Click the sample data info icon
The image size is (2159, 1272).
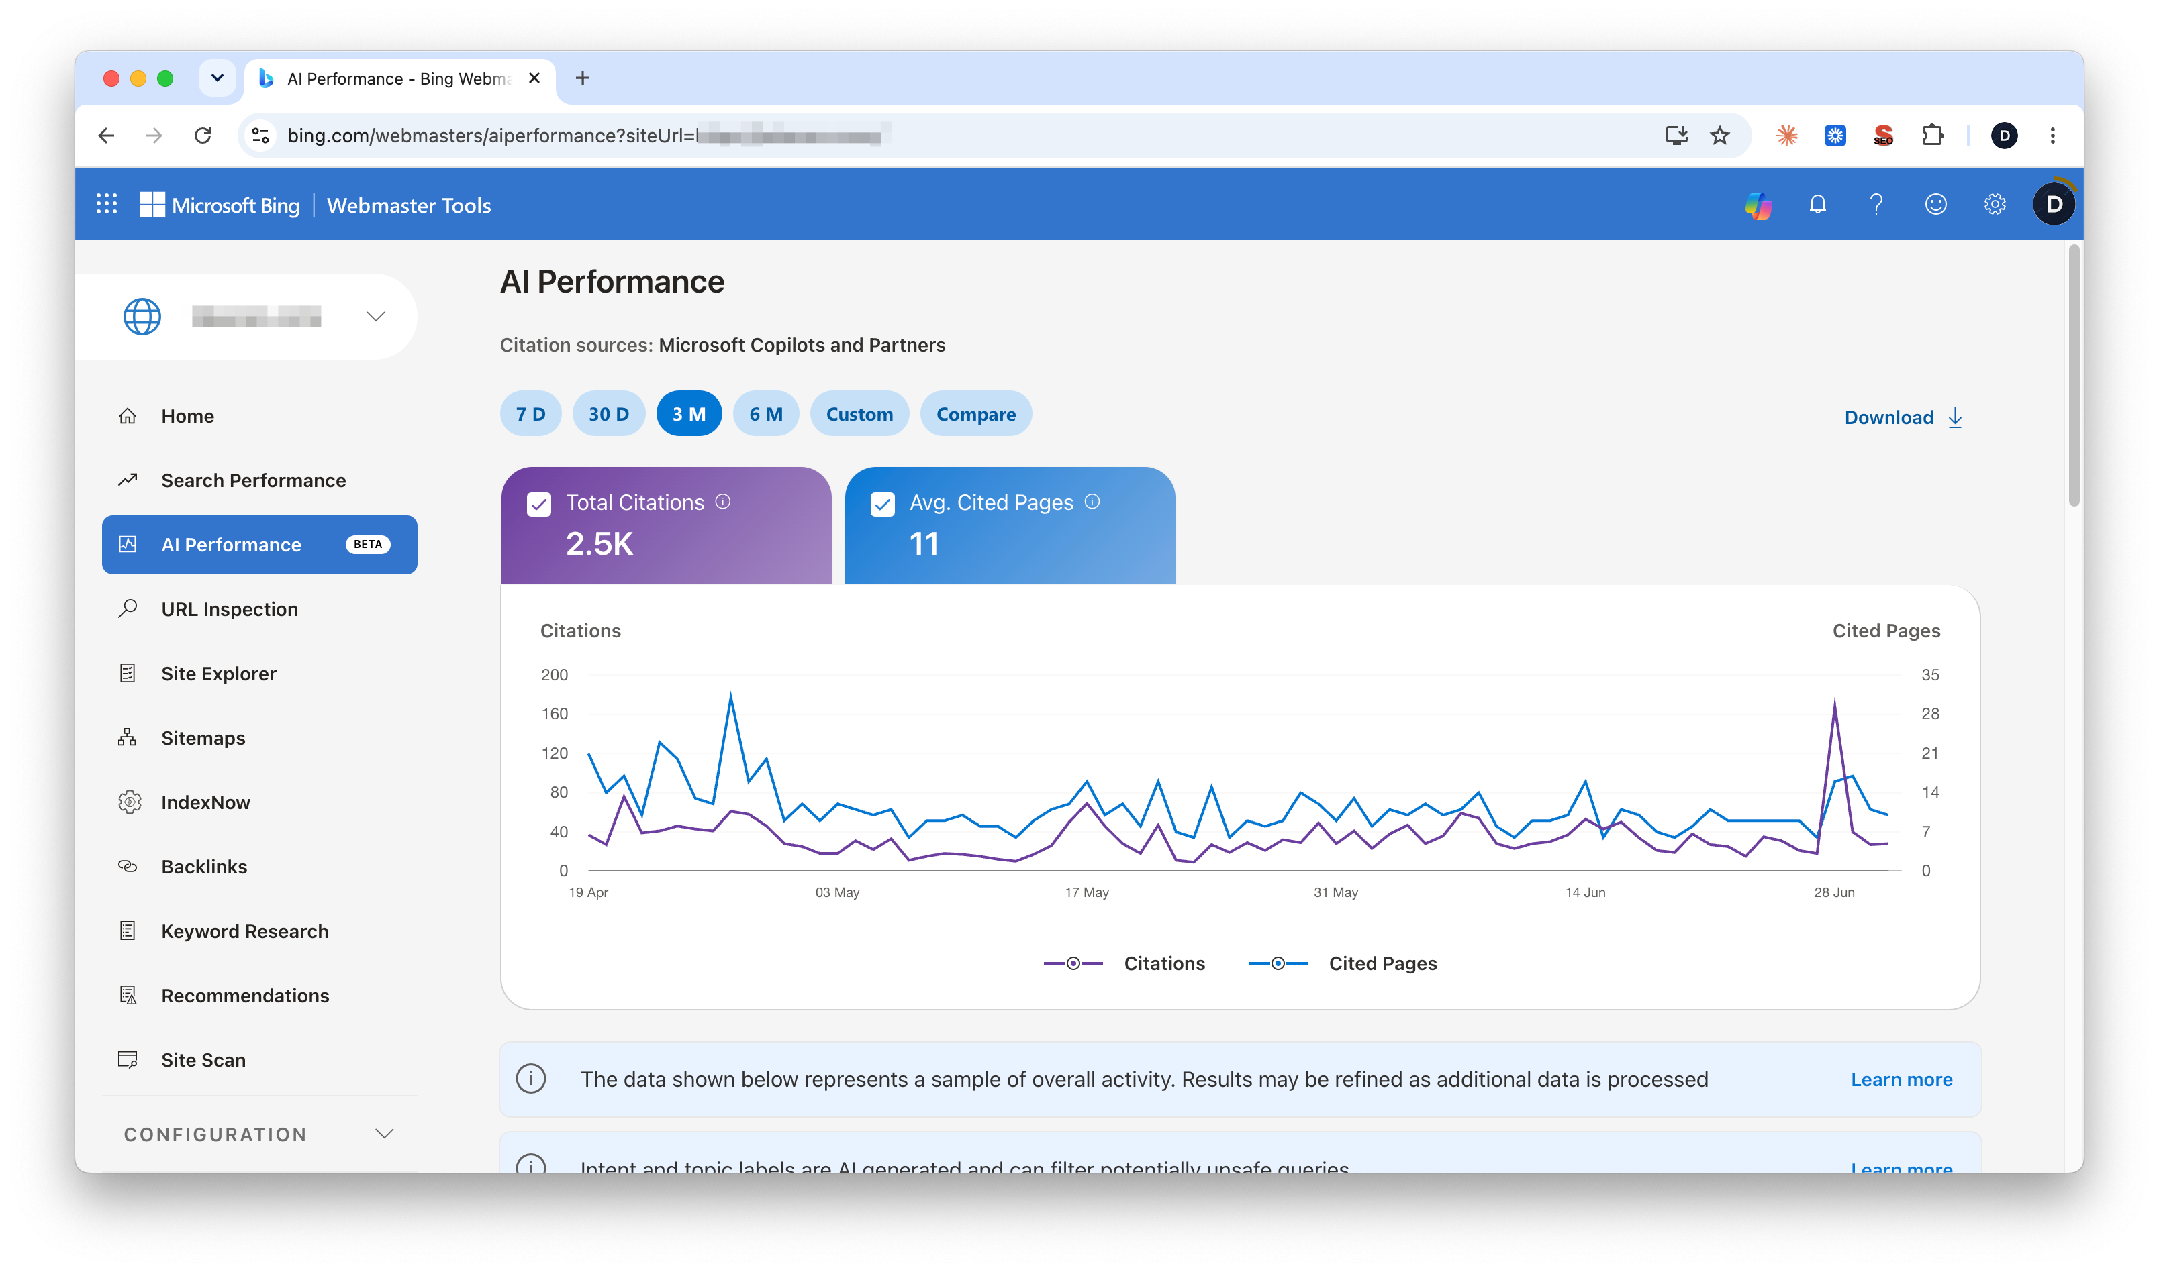531,1078
